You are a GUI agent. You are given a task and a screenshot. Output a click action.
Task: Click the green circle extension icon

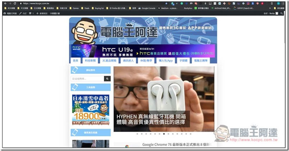pyautogui.click(x=182, y=4)
